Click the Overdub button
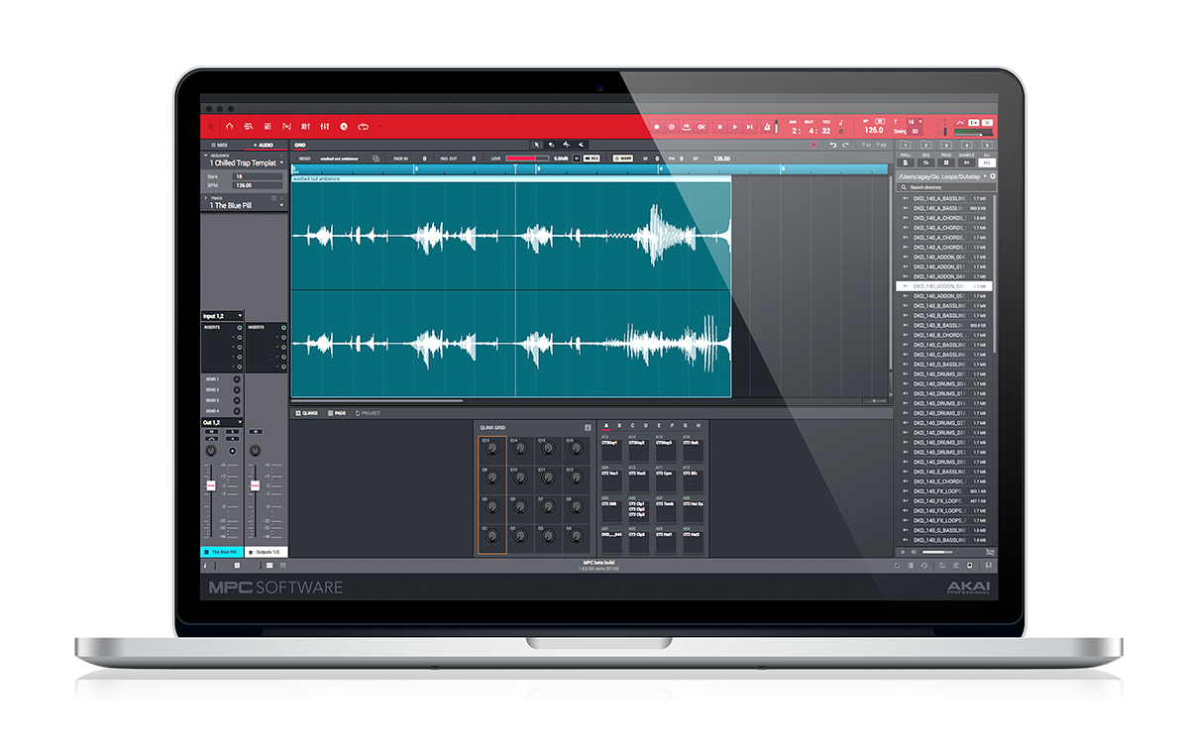1189x743 pixels. point(671,127)
